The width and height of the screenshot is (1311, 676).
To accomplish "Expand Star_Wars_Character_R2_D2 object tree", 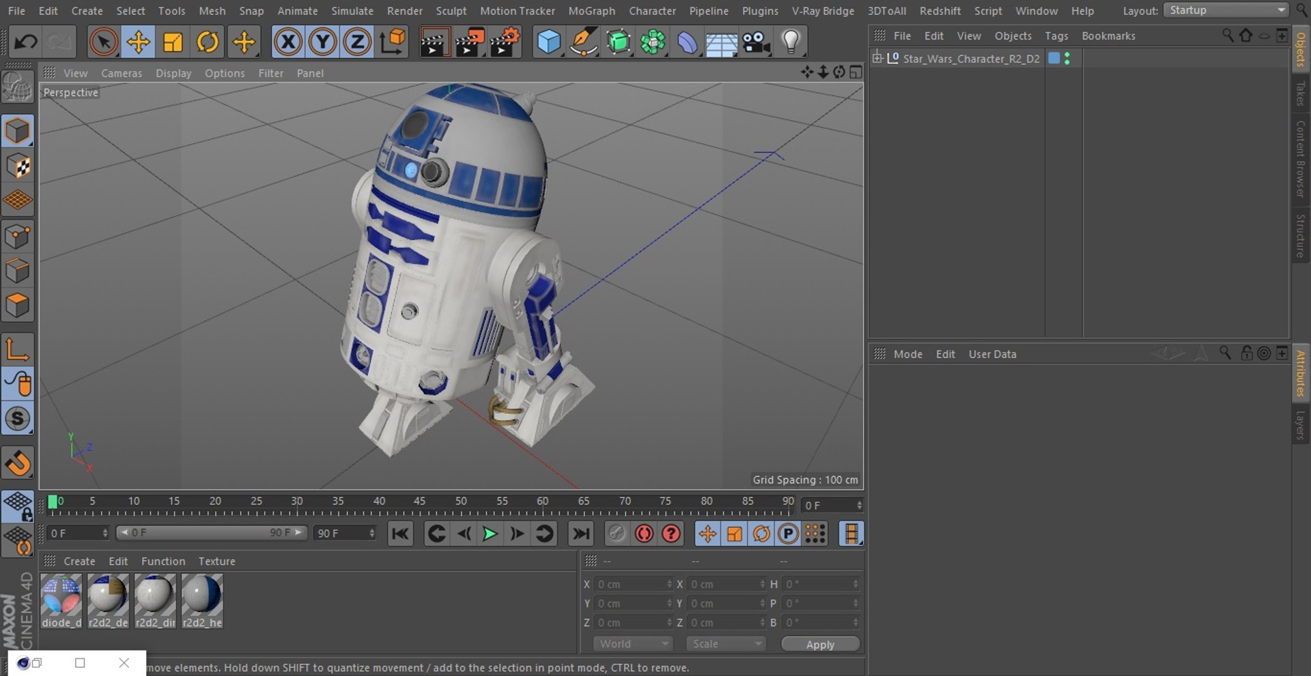I will [877, 58].
